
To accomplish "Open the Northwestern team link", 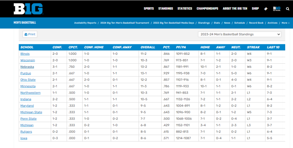I will click(x=30, y=93).
